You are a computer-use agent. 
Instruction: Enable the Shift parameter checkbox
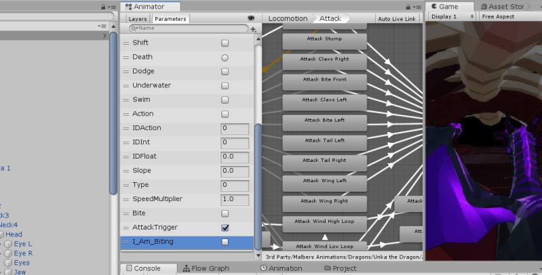point(225,43)
